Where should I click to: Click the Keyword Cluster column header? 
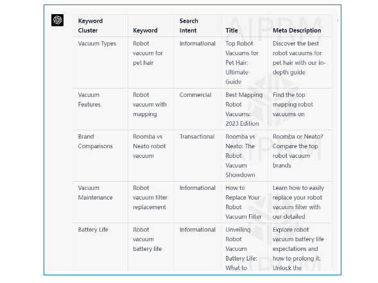click(90, 26)
